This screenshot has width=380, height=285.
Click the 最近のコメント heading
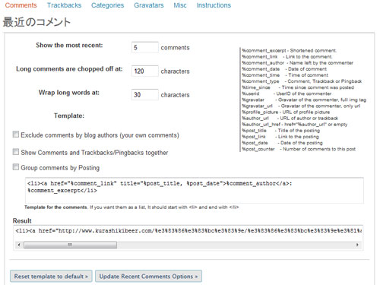tap(36, 22)
